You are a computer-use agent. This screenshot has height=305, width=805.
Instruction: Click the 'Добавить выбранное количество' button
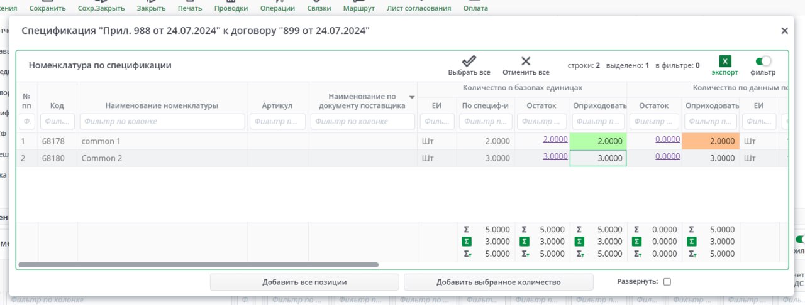click(x=498, y=282)
